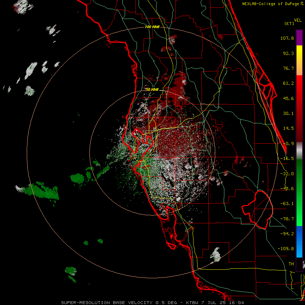Click the -94.2 legend value

pos(287,233)
